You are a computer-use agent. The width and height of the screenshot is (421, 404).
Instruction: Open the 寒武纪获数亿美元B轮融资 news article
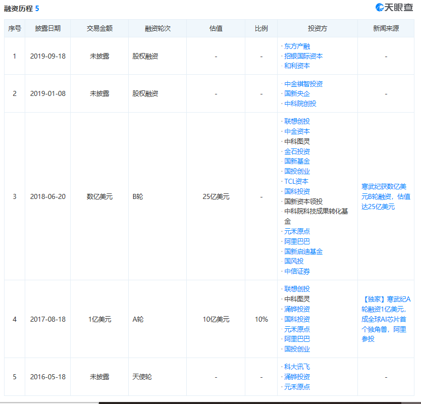tap(386, 196)
